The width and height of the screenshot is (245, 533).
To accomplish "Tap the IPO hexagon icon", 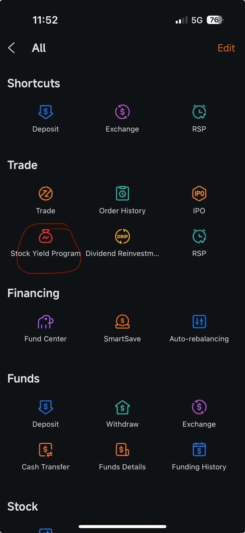I will pos(199,194).
